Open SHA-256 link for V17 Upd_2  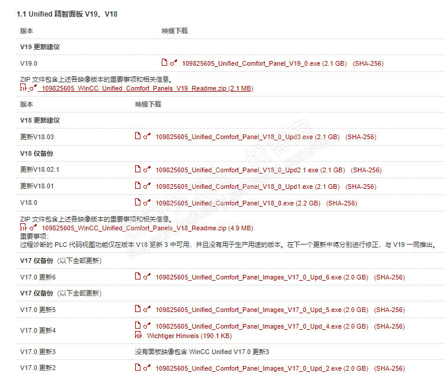pos(389,368)
